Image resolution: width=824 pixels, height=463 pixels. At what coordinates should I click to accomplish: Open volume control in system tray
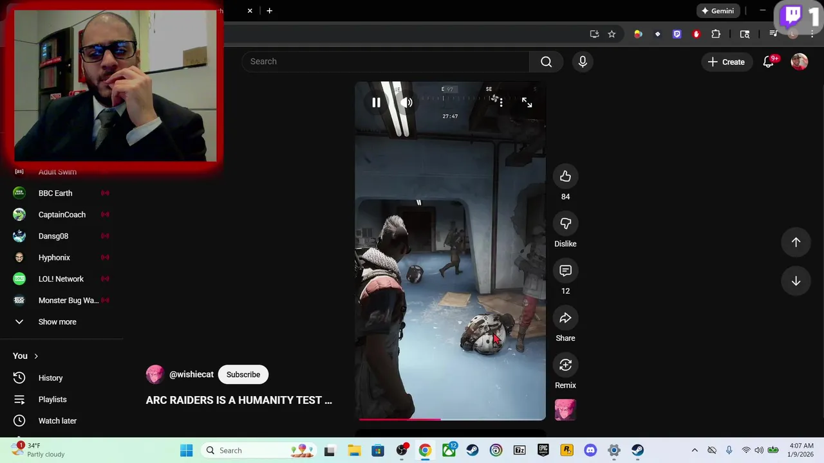pos(759,450)
